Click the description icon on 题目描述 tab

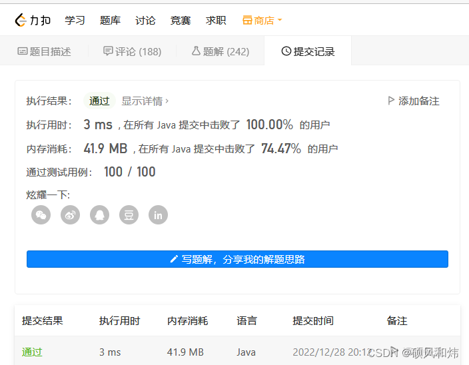tap(23, 51)
